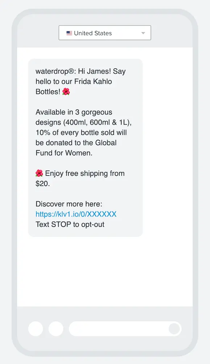Click the leftmost circular button on the phone bar
Viewport: 210px width, 364px height.
35,328
